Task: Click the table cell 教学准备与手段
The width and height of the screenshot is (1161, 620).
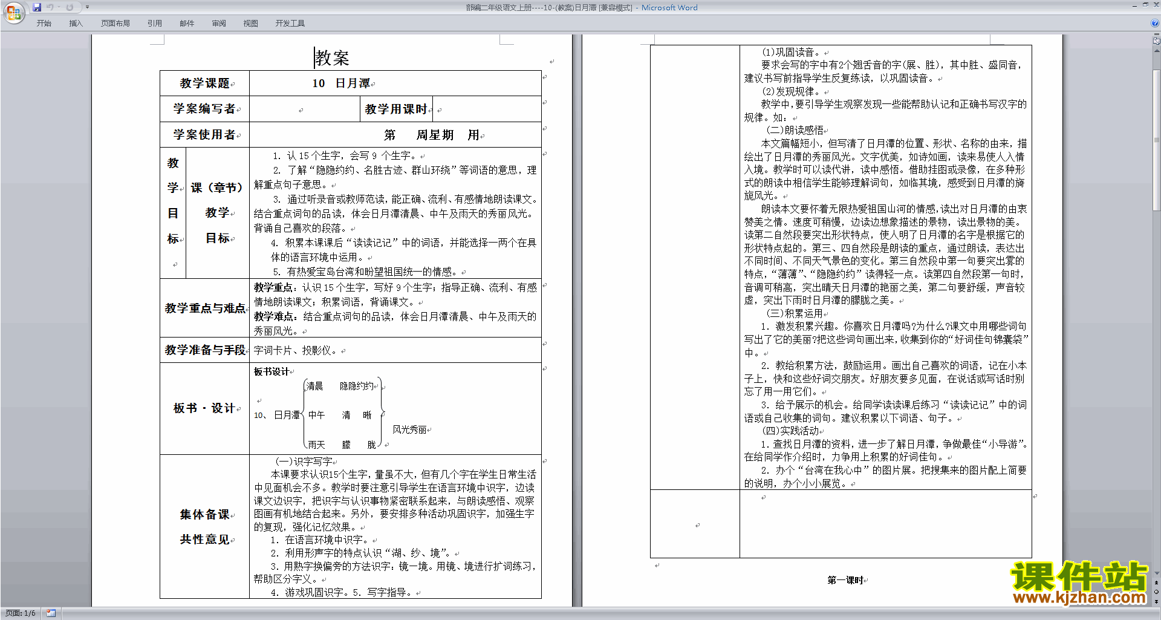Action: click(x=205, y=350)
